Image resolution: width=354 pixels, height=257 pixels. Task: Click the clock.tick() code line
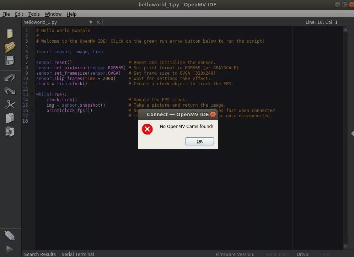pos(61,100)
